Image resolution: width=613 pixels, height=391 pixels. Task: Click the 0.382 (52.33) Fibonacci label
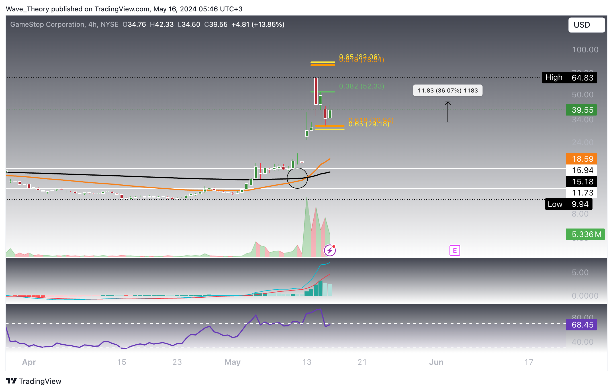pos(361,86)
